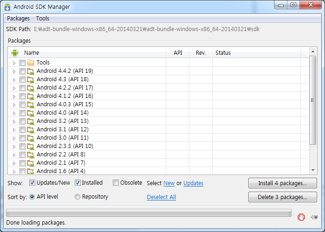Image resolution: width=325 pixels, height=232 pixels.
Task: Check the Android 2.3.3 (API 10) checkbox
Action: [x=22, y=146]
